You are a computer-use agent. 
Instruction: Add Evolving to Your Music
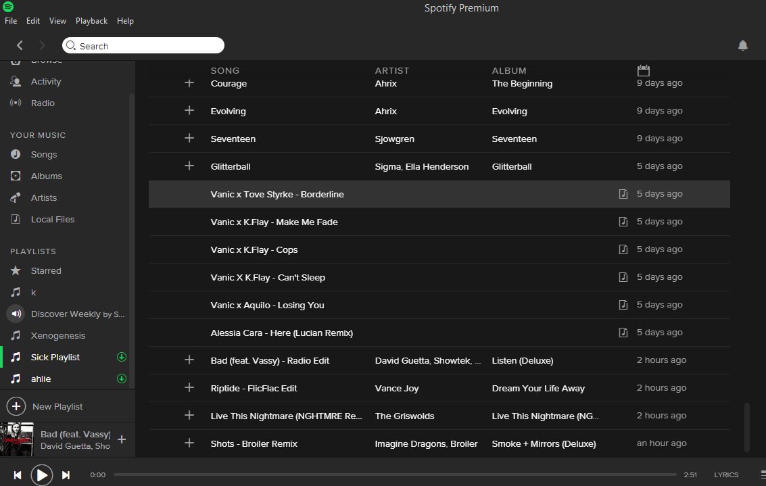[189, 110]
